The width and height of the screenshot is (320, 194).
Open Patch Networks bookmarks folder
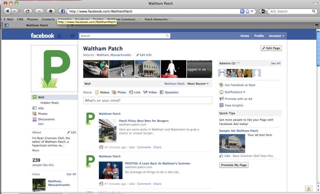tap(157, 19)
